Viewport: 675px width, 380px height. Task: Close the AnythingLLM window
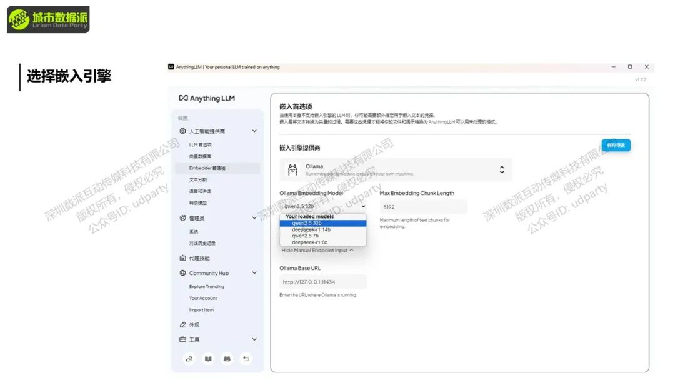(x=647, y=67)
